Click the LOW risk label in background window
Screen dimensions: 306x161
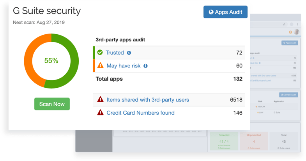point(260,113)
